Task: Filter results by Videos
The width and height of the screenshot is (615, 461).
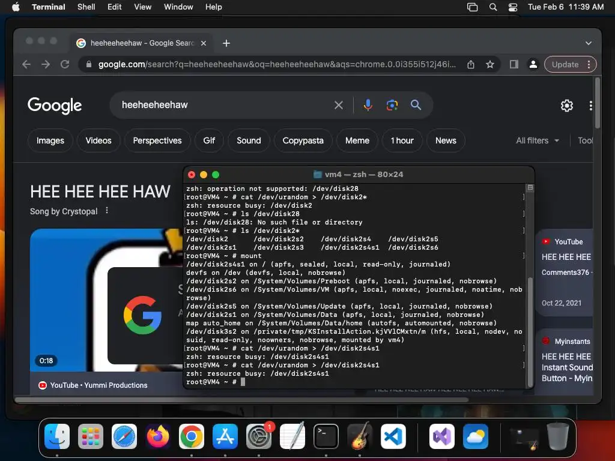Action: coord(98,140)
